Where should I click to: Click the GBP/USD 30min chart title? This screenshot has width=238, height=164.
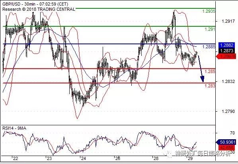(35, 4)
